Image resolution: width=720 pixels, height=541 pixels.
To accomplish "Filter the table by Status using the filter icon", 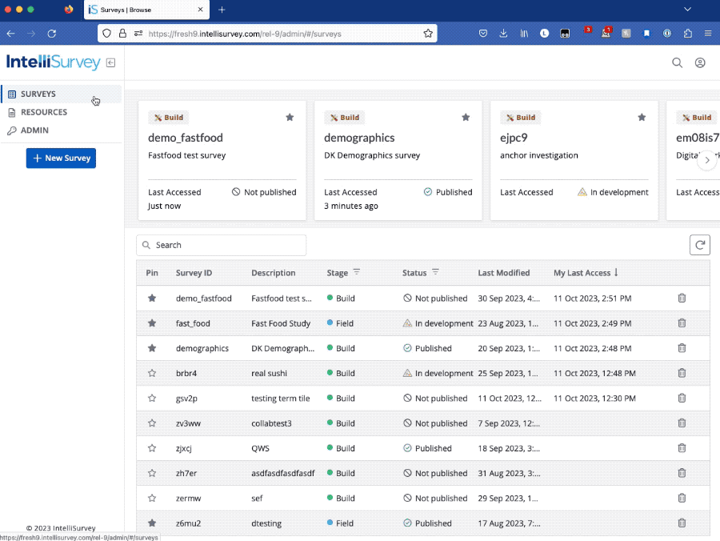I will [x=435, y=272].
